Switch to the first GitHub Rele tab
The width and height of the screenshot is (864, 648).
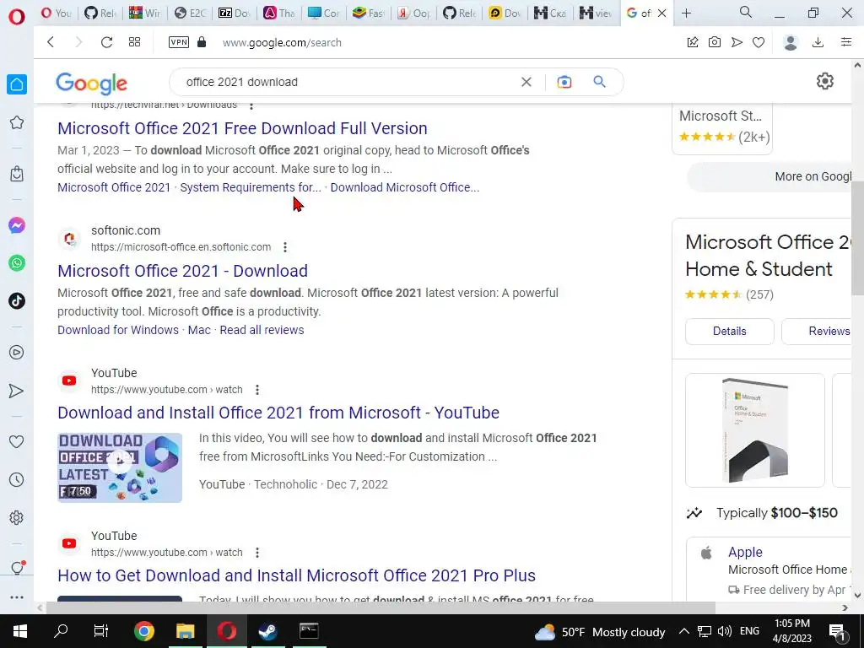pyautogui.click(x=101, y=13)
